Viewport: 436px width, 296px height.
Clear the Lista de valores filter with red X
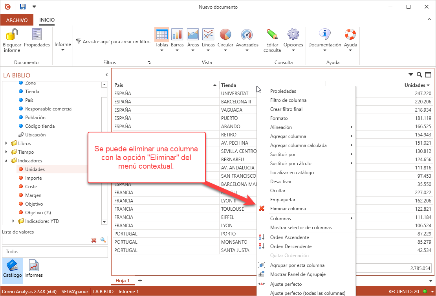(94, 240)
